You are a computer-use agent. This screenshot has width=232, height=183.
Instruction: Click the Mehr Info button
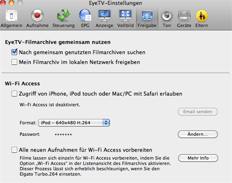click(198, 158)
